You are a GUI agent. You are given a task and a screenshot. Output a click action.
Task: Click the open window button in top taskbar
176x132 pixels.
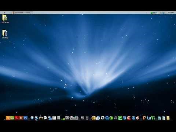click(x=22, y=12)
